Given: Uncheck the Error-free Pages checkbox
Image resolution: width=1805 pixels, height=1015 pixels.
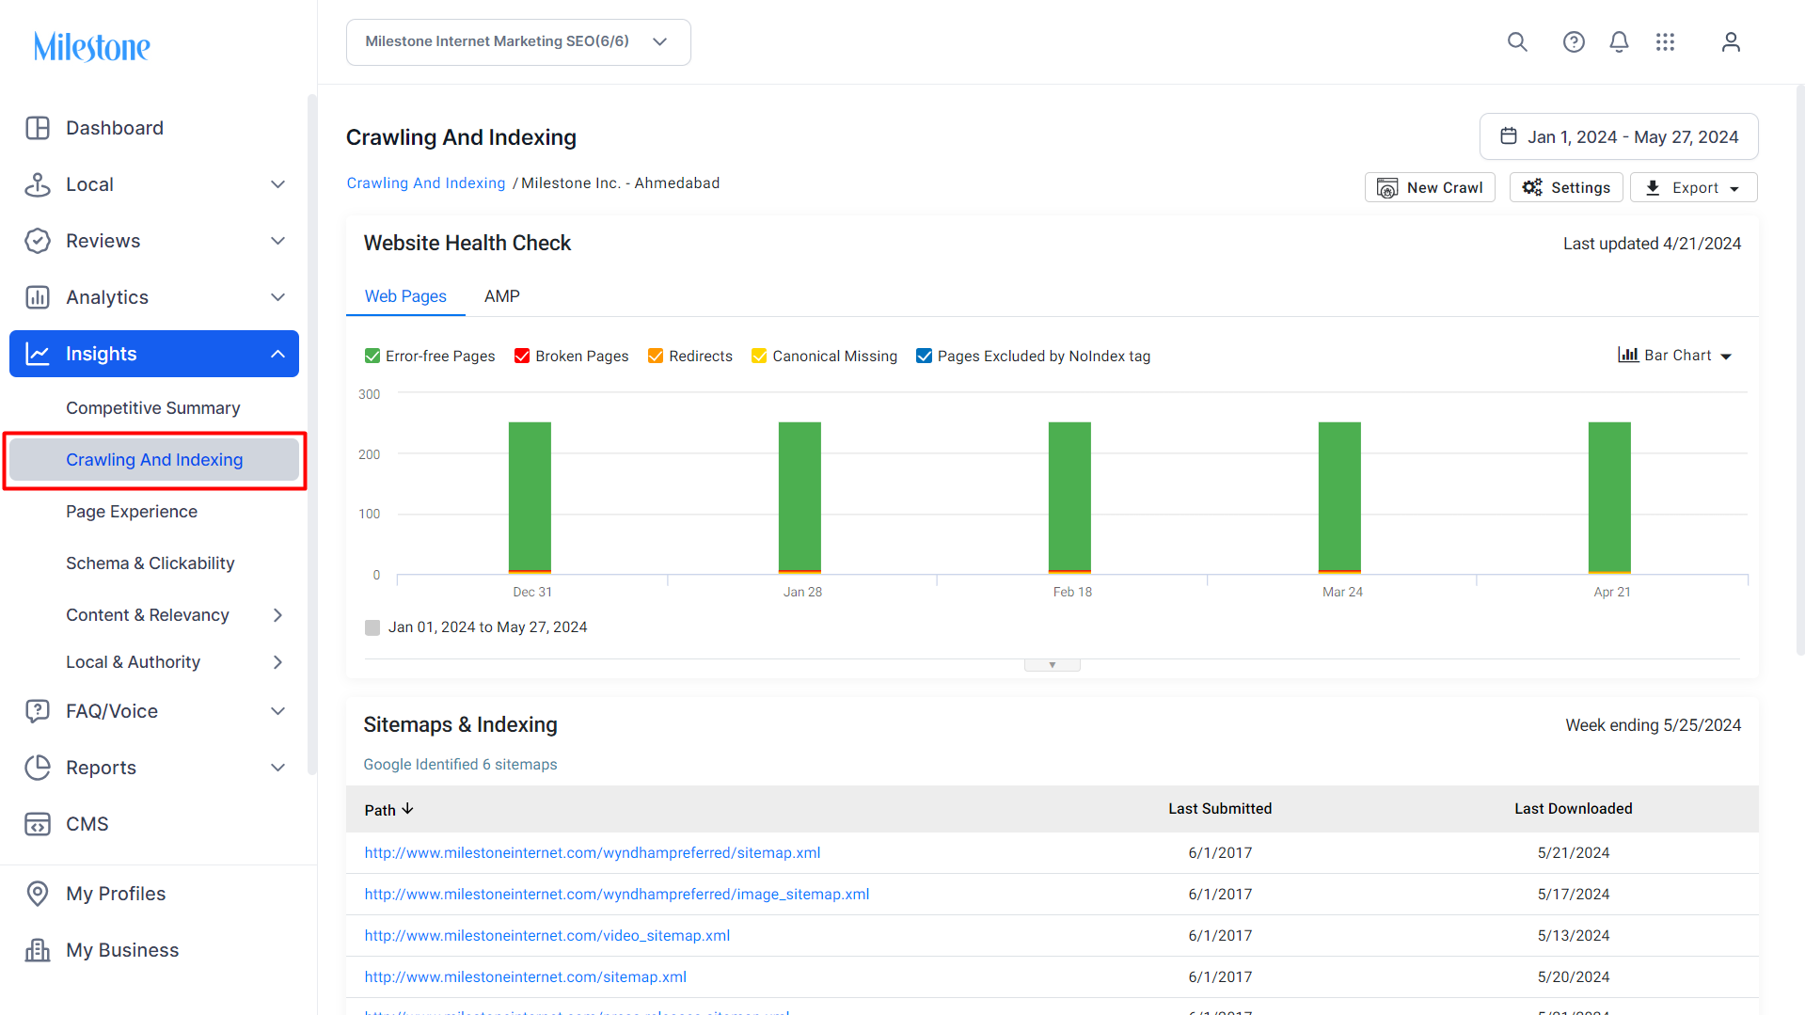Looking at the screenshot, I should [372, 356].
